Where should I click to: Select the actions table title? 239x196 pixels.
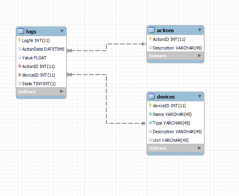pyautogui.click(x=165, y=31)
